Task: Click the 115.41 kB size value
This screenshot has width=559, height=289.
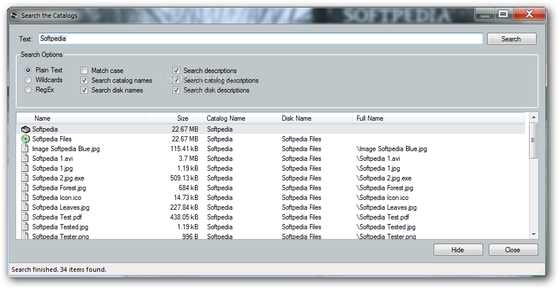Action: [184, 149]
